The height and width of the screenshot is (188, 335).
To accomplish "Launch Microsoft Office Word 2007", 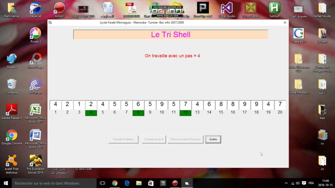I will coord(36,139).
